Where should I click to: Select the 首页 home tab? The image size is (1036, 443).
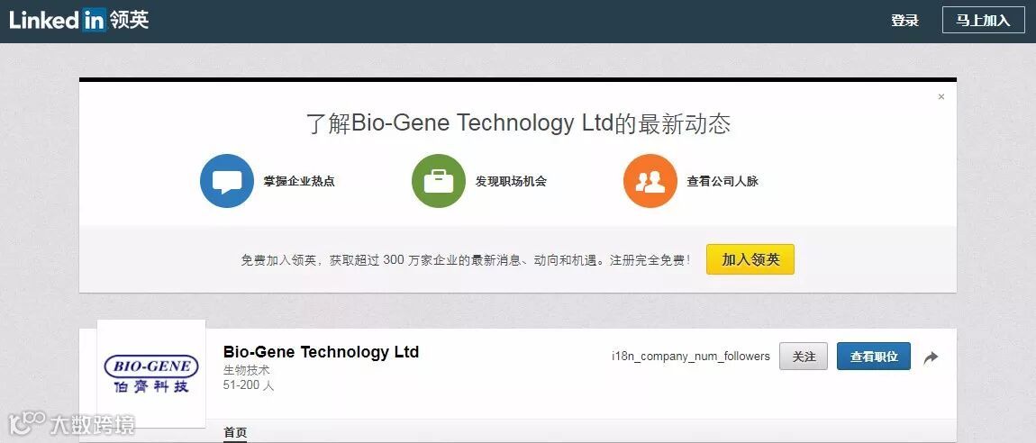(235, 433)
